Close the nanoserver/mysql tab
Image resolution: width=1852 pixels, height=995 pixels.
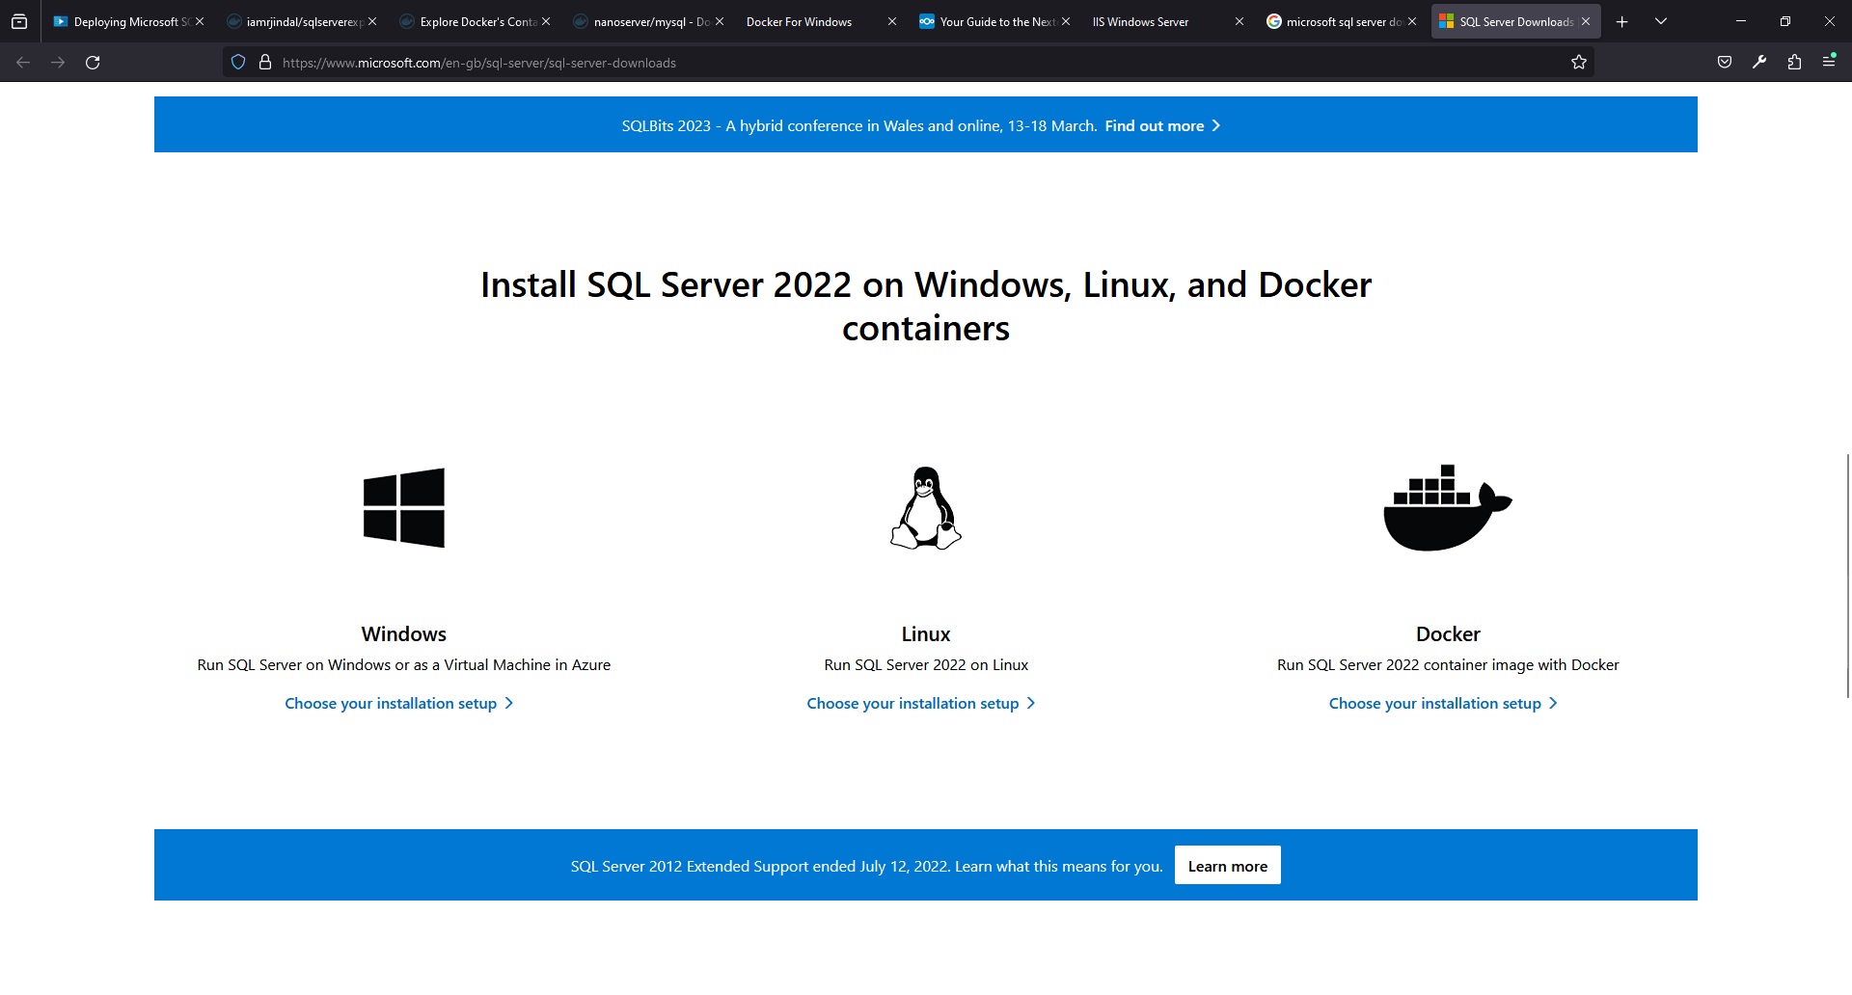pyautogui.click(x=720, y=21)
